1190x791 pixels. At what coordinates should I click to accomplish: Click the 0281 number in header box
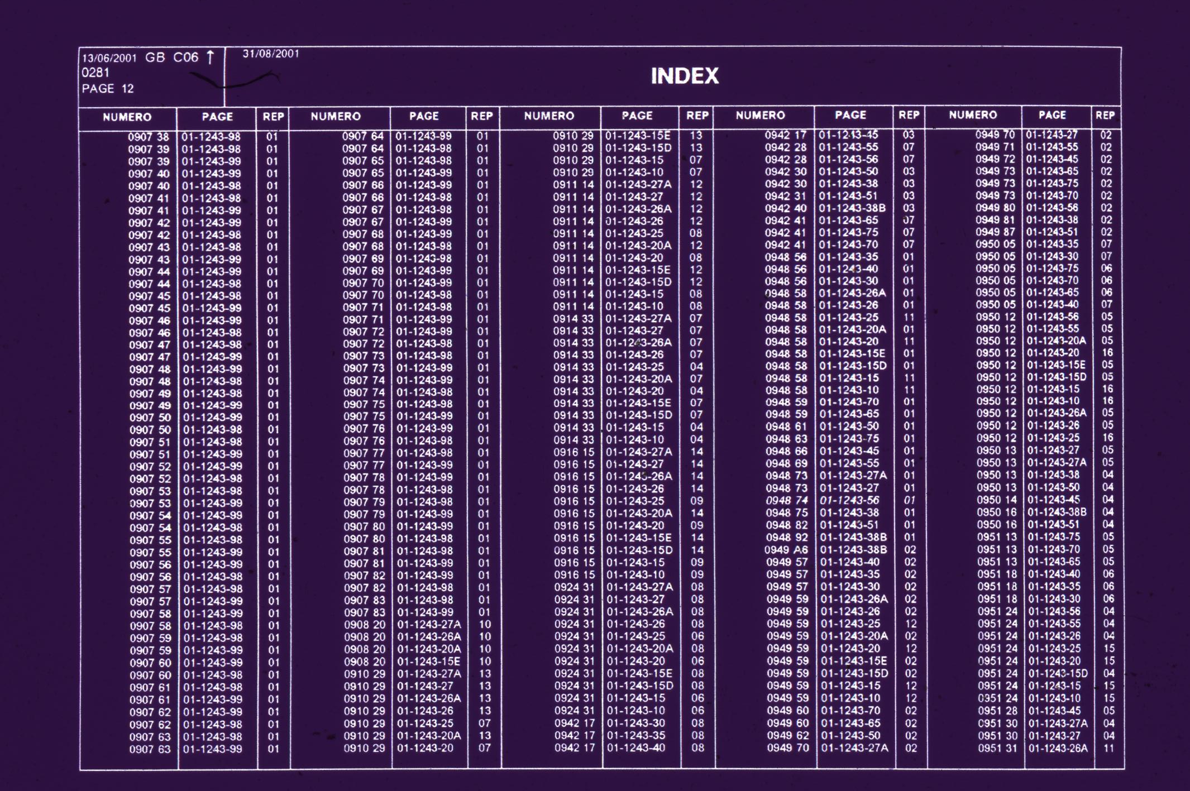coord(95,73)
